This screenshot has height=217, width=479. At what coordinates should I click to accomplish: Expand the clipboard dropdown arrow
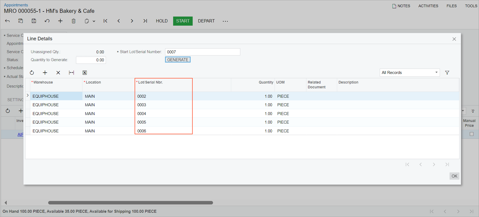point(94,21)
